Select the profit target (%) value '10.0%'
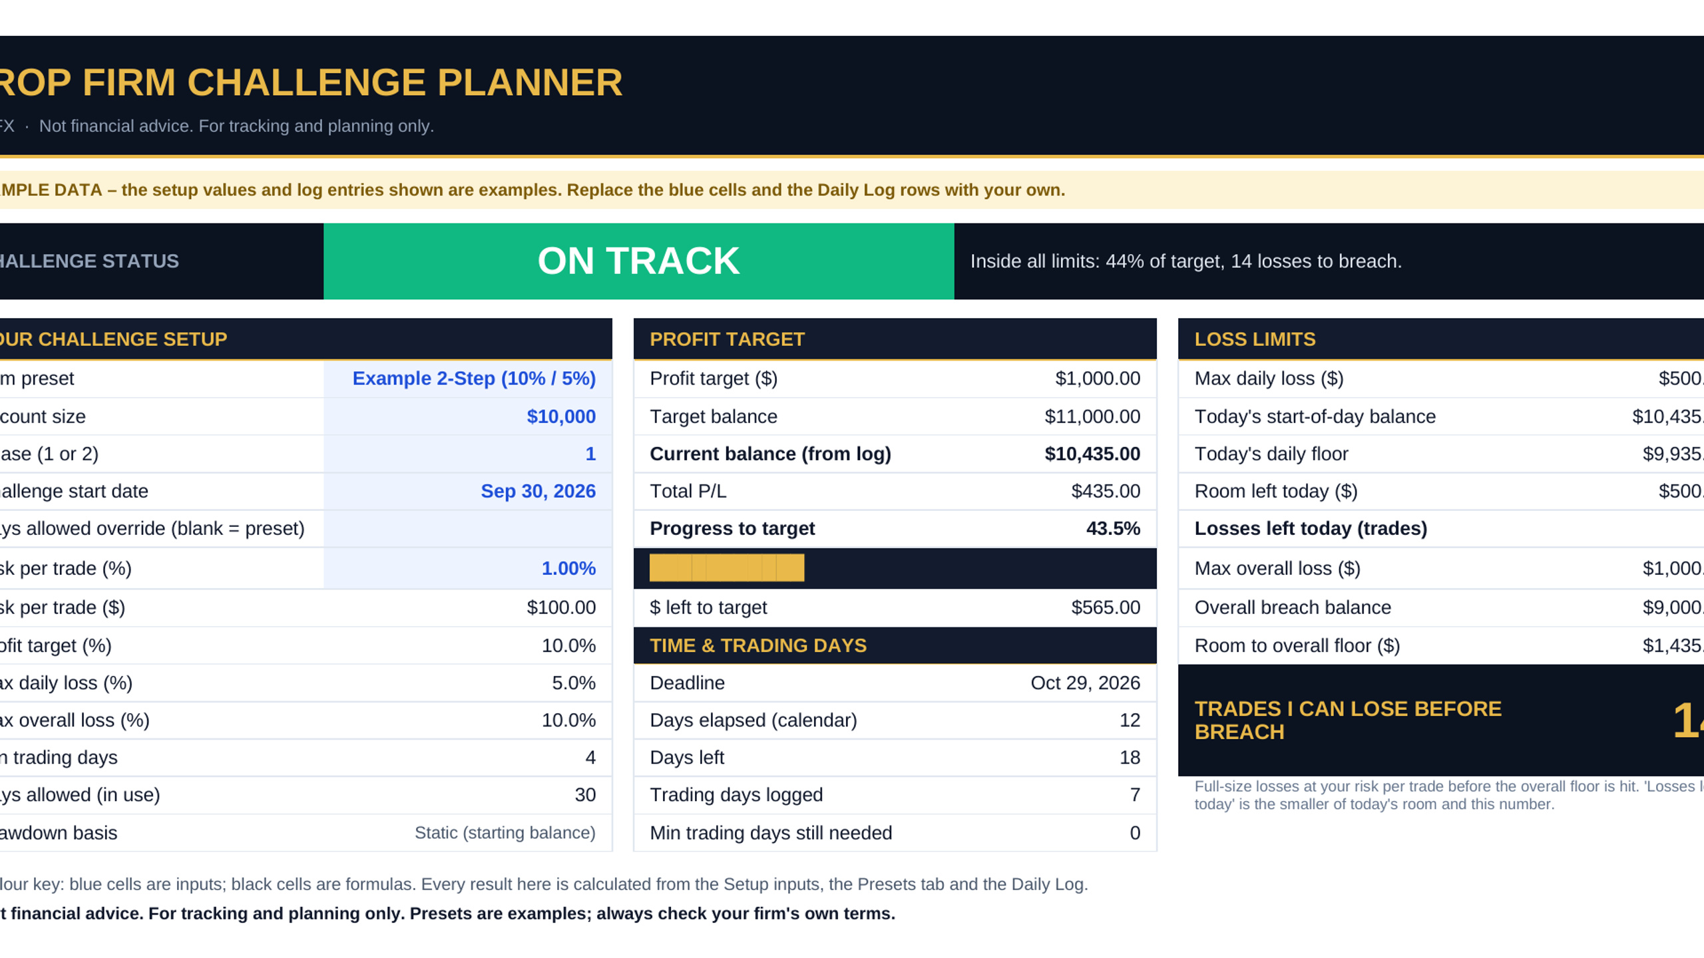 (568, 645)
